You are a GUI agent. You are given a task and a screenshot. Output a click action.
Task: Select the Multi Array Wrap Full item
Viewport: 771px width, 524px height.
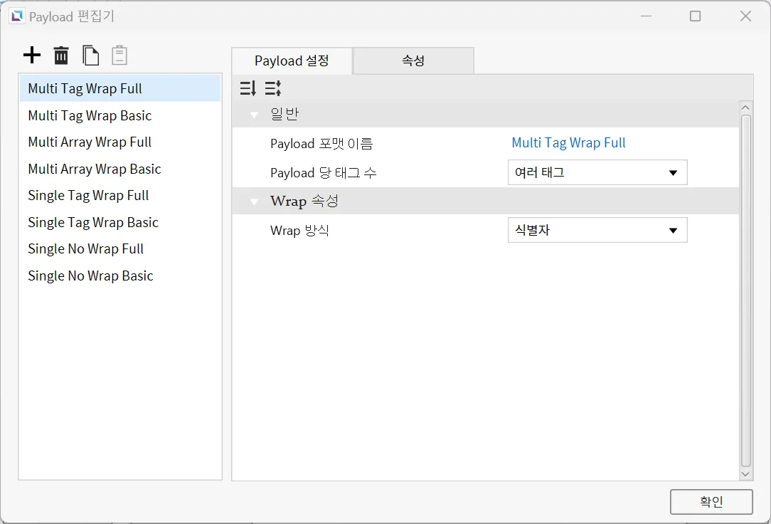click(90, 142)
